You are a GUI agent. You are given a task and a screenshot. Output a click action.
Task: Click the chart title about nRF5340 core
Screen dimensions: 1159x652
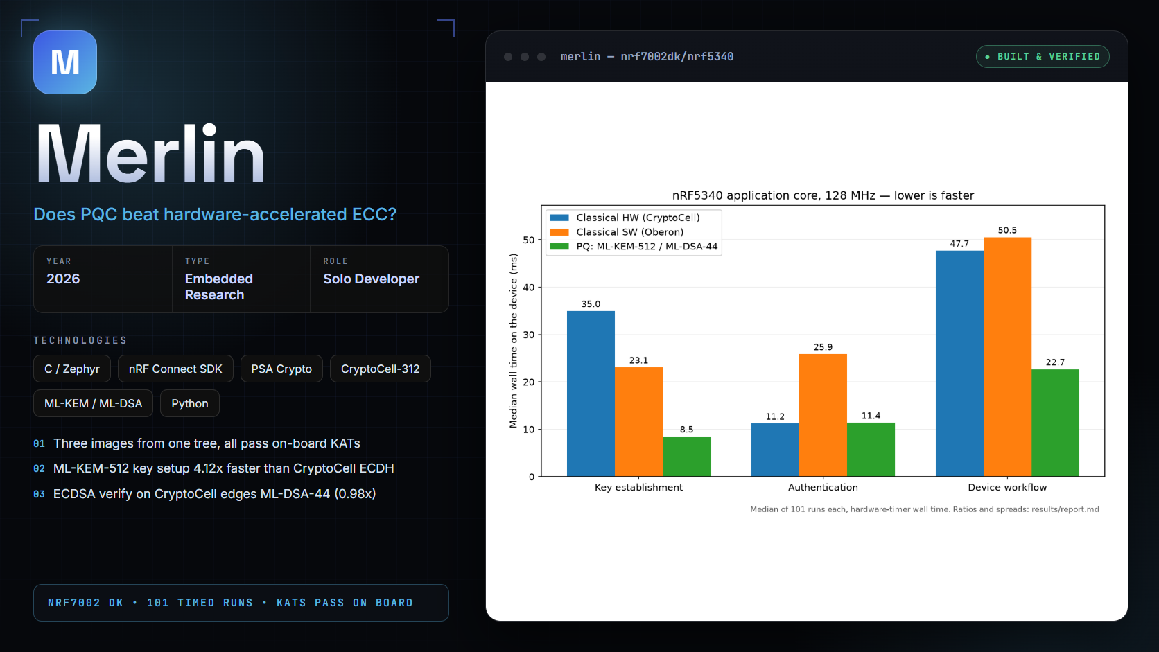point(823,195)
